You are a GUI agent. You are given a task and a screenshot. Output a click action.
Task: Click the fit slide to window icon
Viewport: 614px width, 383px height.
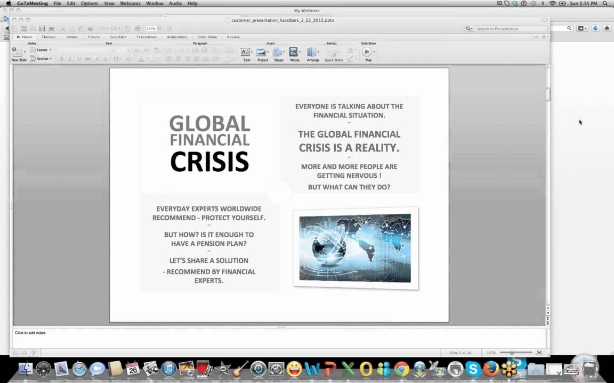point(539,353)
